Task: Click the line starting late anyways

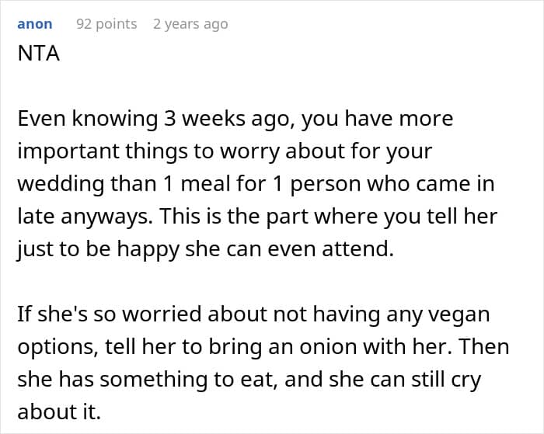Action: (x=257, y=217)
